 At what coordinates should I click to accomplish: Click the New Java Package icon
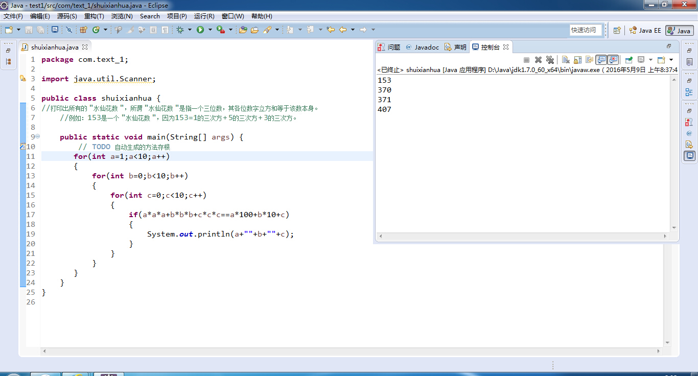coord(83,30)
